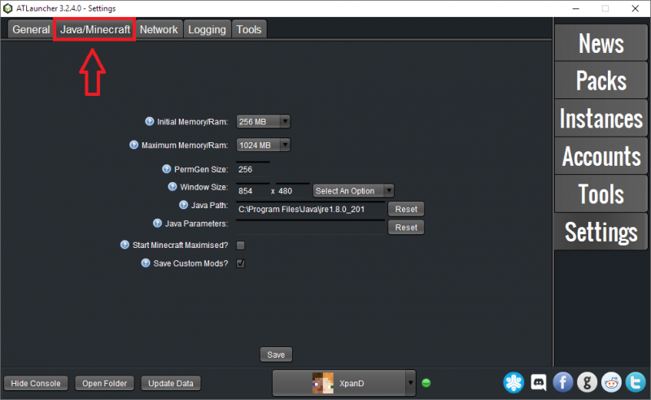Image resolution: width=651 pixels, height=400 pixels.
Task: Open the Nodecraft snowflake link icon
Action: pos(513,382)
